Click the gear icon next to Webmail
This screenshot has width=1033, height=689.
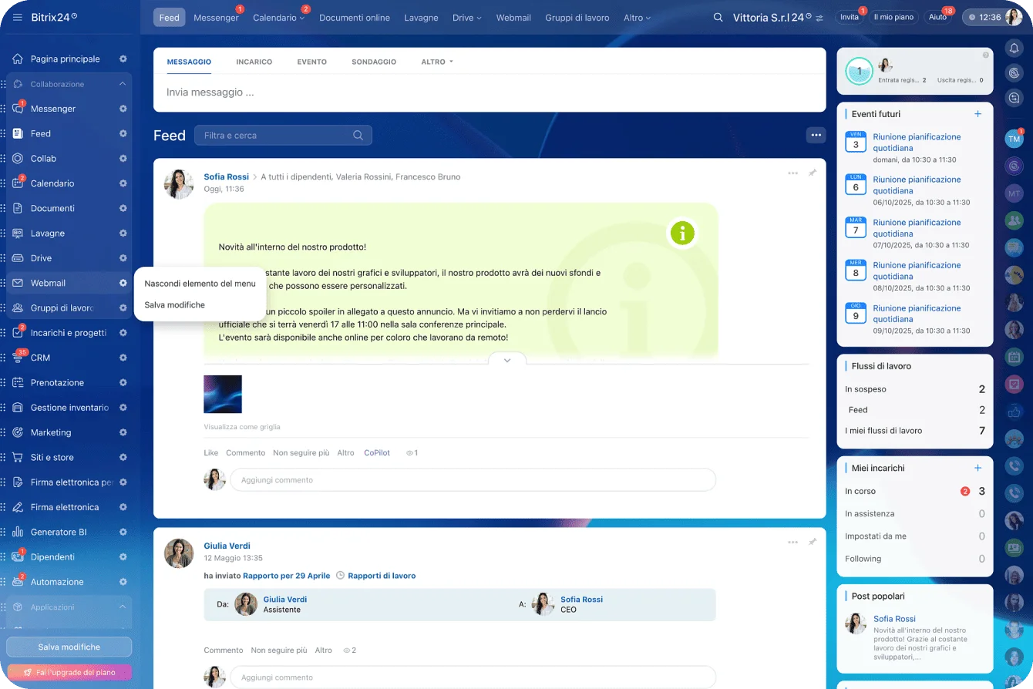click(123, 283)
